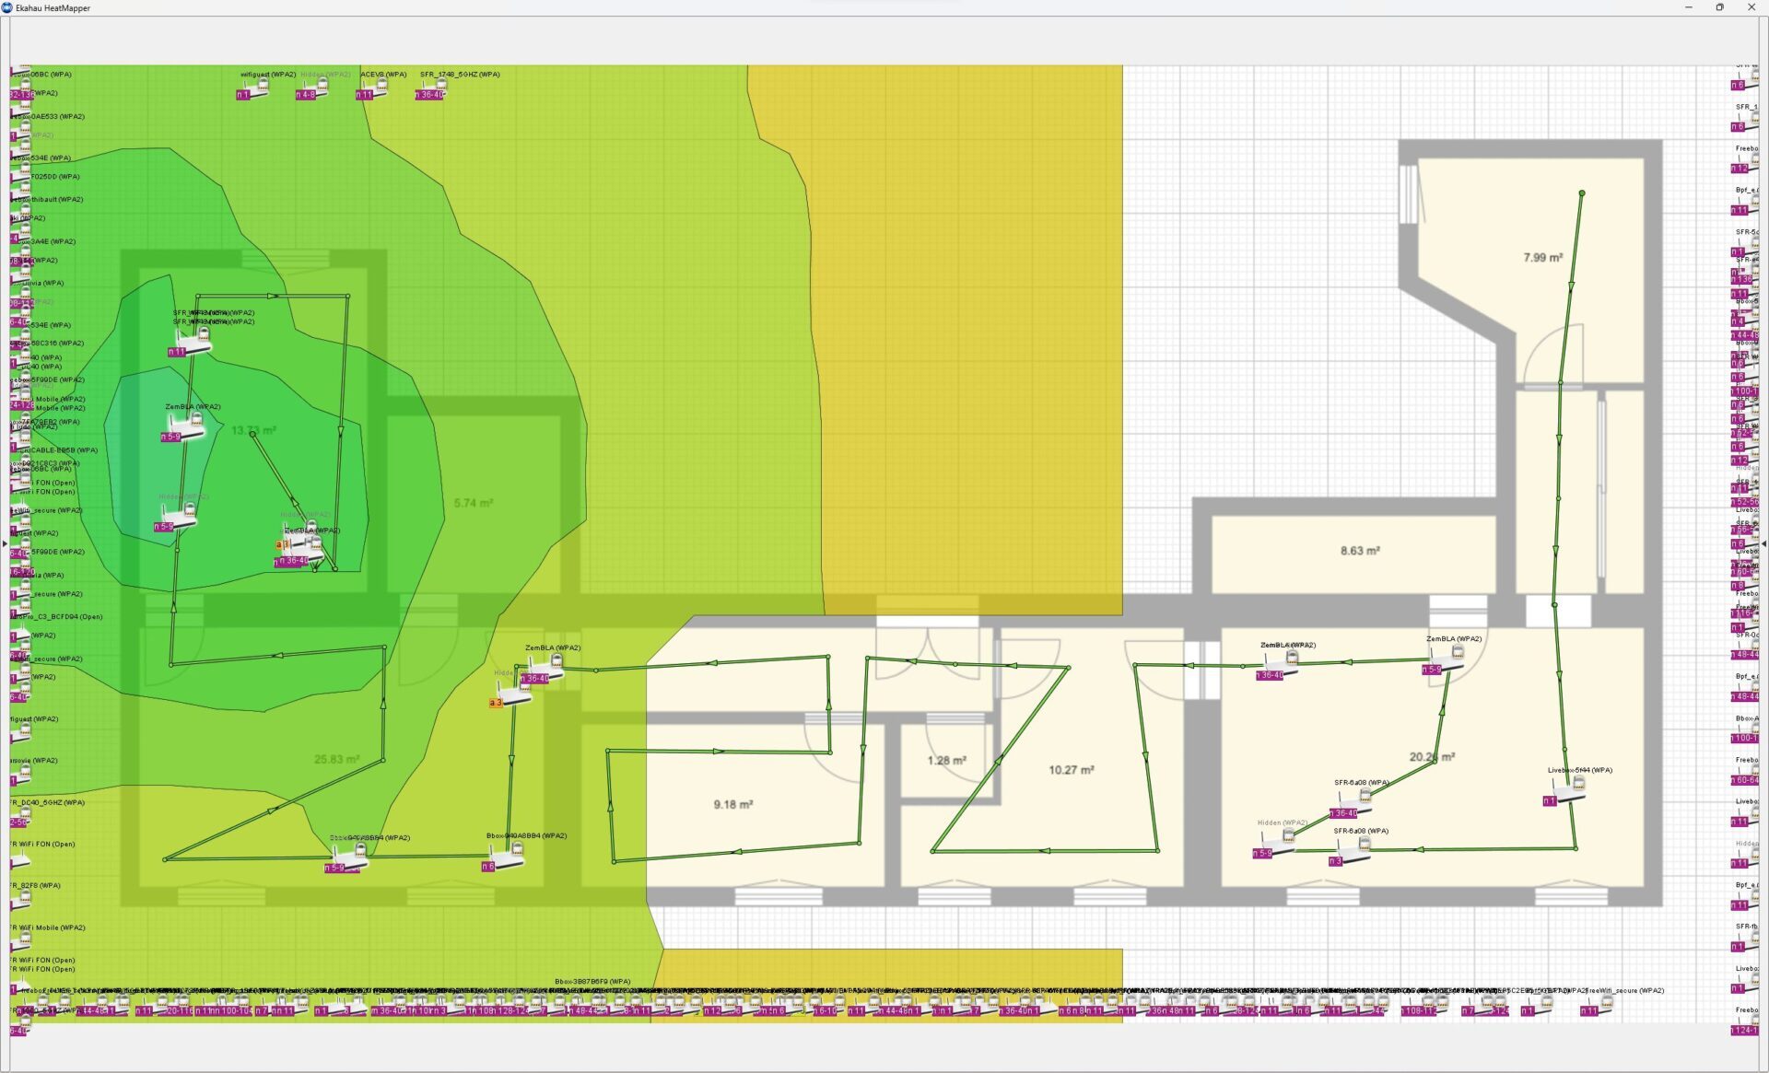Click the 8.63 m² room label
1769x1073 pixels.
pos(1360,551)
